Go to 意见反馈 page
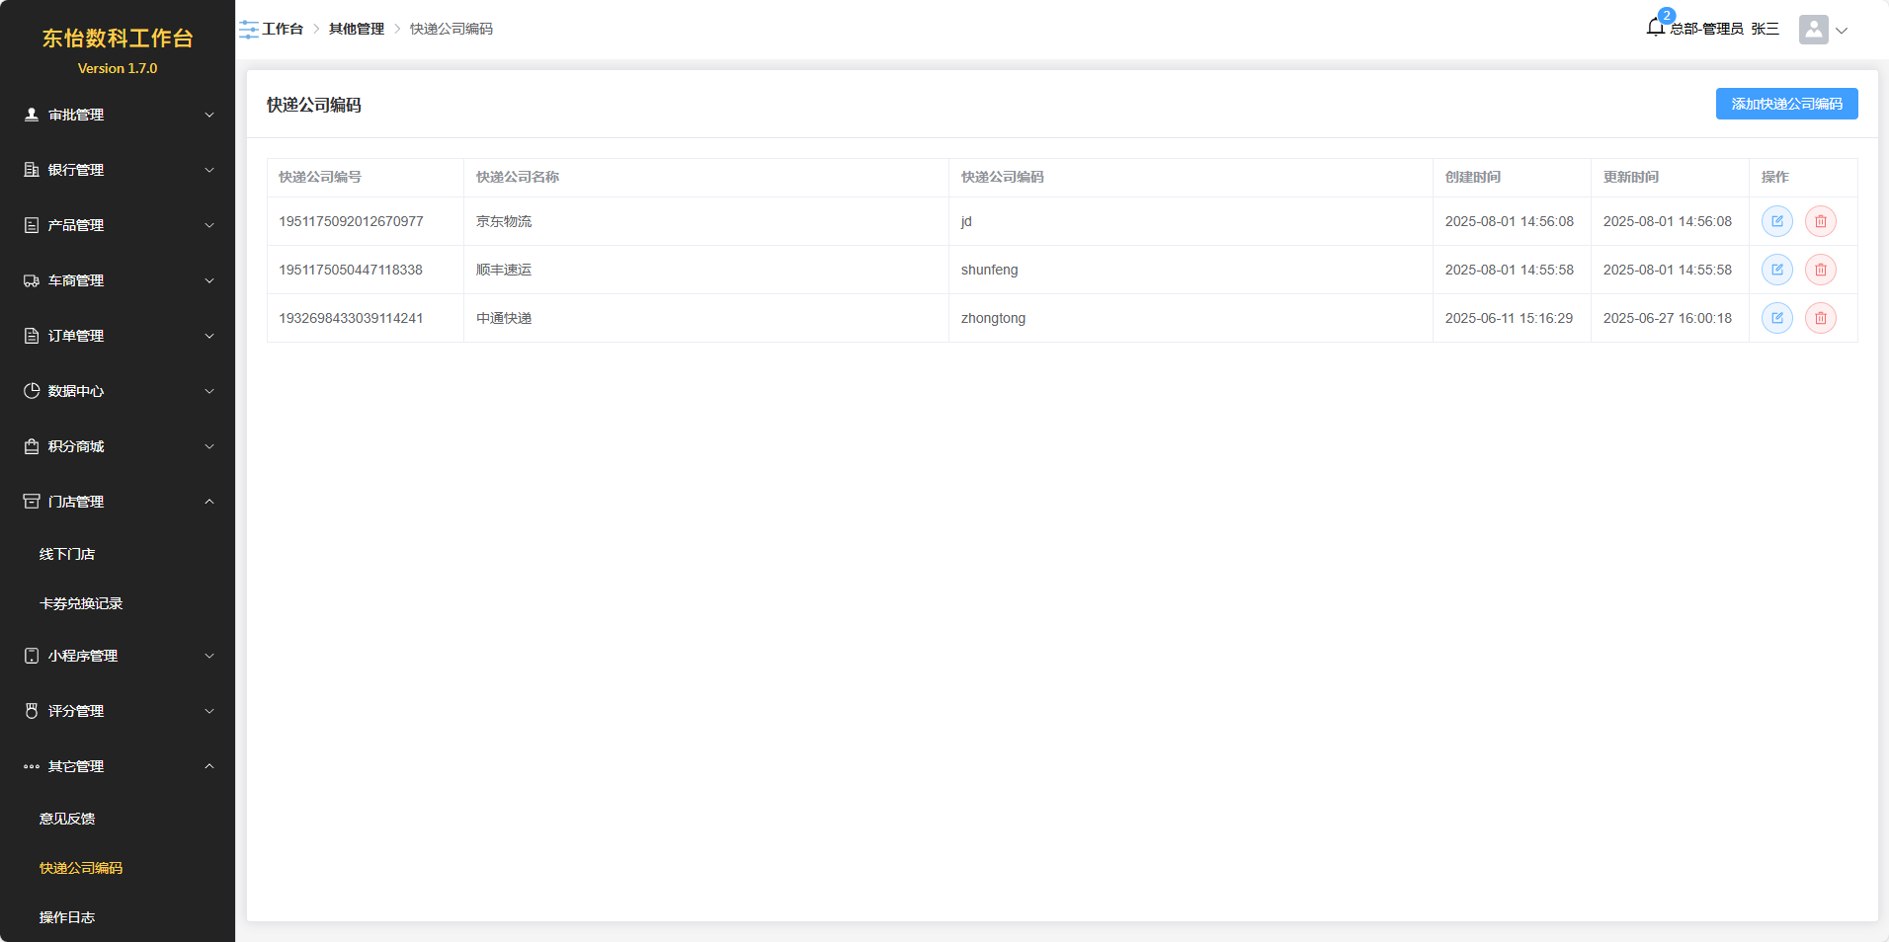Viewport: 1889px width, 942px height. tap(67, 819)
